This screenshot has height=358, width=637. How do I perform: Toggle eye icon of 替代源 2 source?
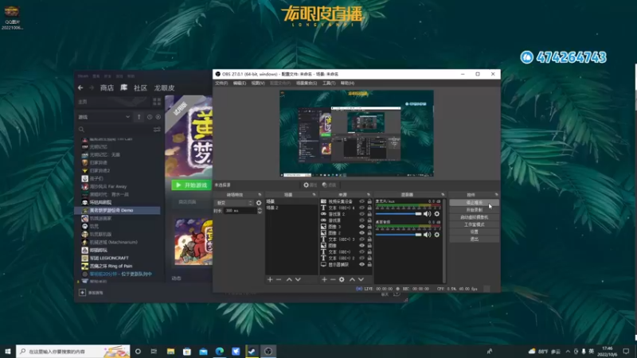(x=361, y=214)
